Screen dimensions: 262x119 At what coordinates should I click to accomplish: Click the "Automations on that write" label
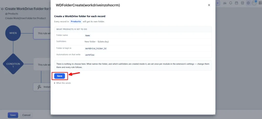pos(68,54)
